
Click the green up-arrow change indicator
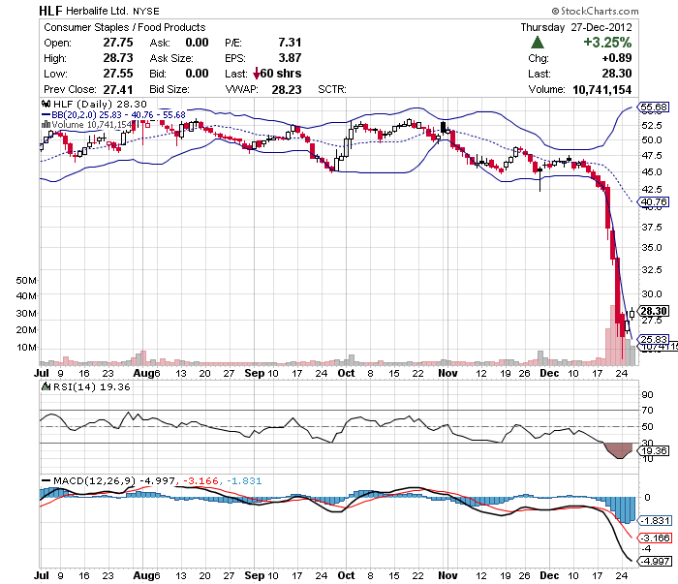tap(537, 43)
